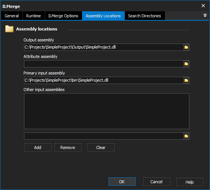
Task: Click the Other input assemblies list box
Action: [107, 111]
